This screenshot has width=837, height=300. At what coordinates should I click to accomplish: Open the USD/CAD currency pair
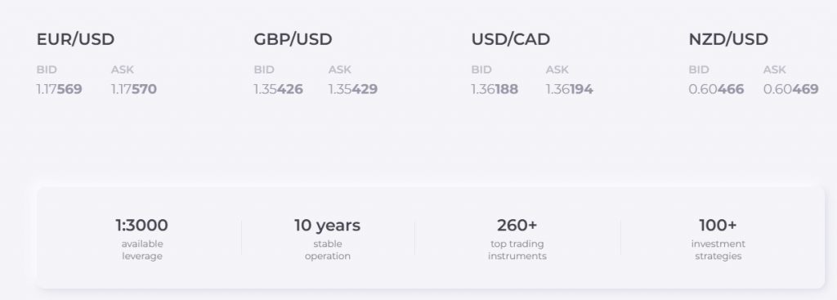[x=510, y=39]
